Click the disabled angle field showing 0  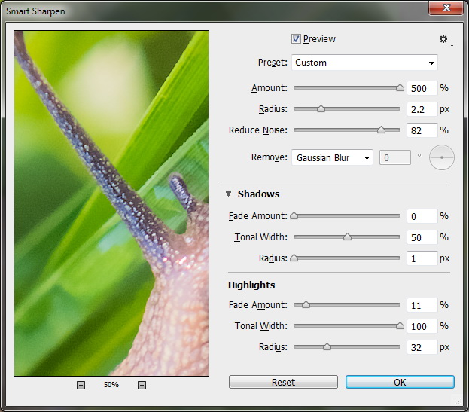395,157
